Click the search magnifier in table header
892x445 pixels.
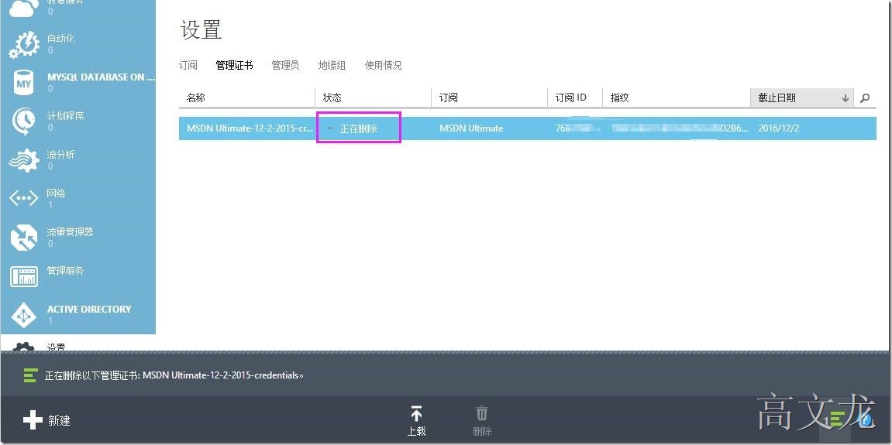click(x=865, y=98)
